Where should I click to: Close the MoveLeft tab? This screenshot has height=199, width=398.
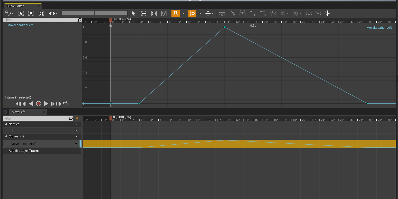click(x=44, y=112)
